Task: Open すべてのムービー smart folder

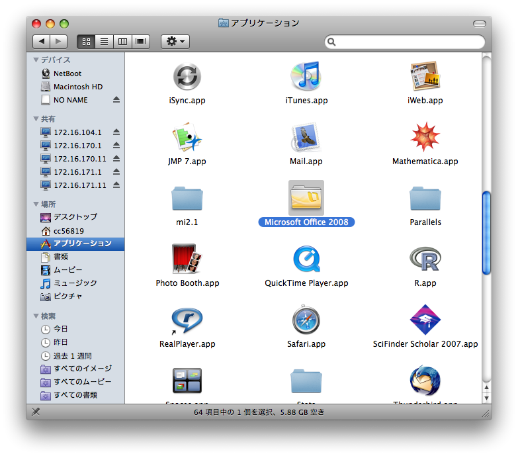Action: coord(75,382)
